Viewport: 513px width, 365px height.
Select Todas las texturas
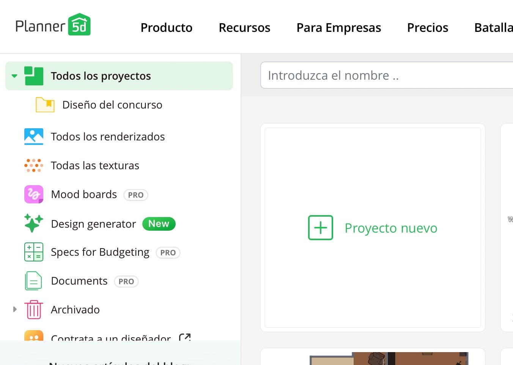(95, 165)
